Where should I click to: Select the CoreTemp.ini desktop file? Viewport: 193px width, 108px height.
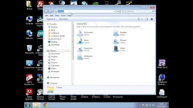pos(162,93)
